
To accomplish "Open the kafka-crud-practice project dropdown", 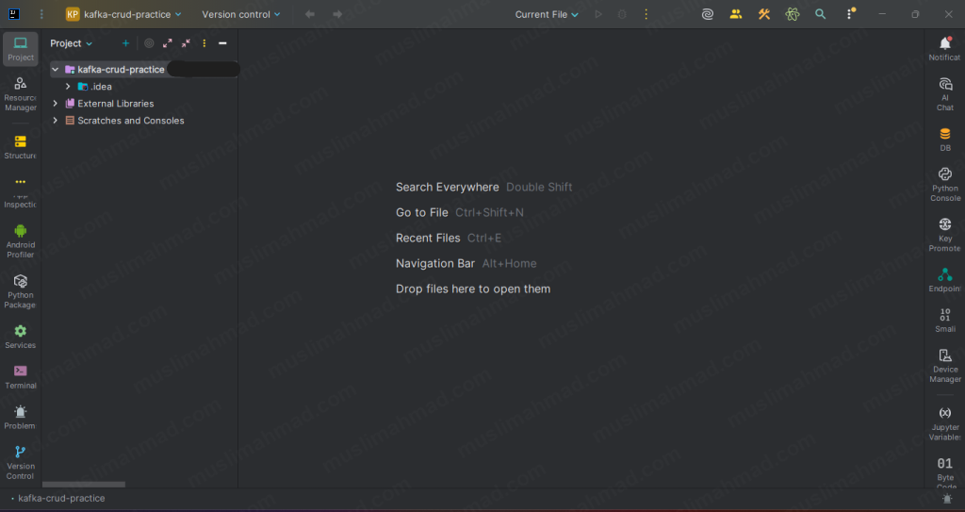I will [124, 14].
